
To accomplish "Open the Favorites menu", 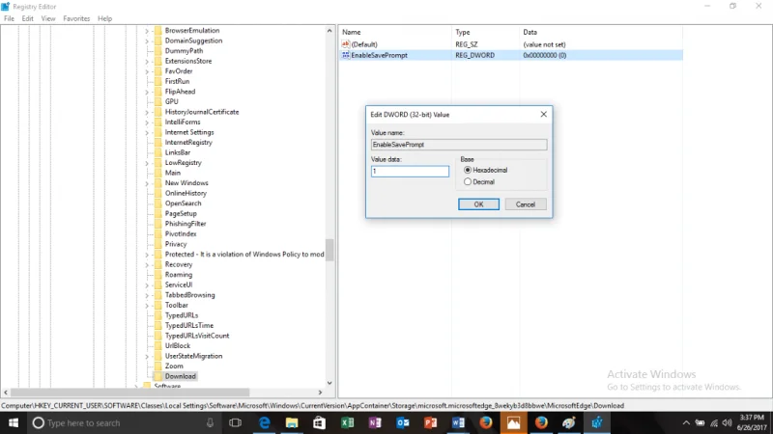I will pos(76,18).
